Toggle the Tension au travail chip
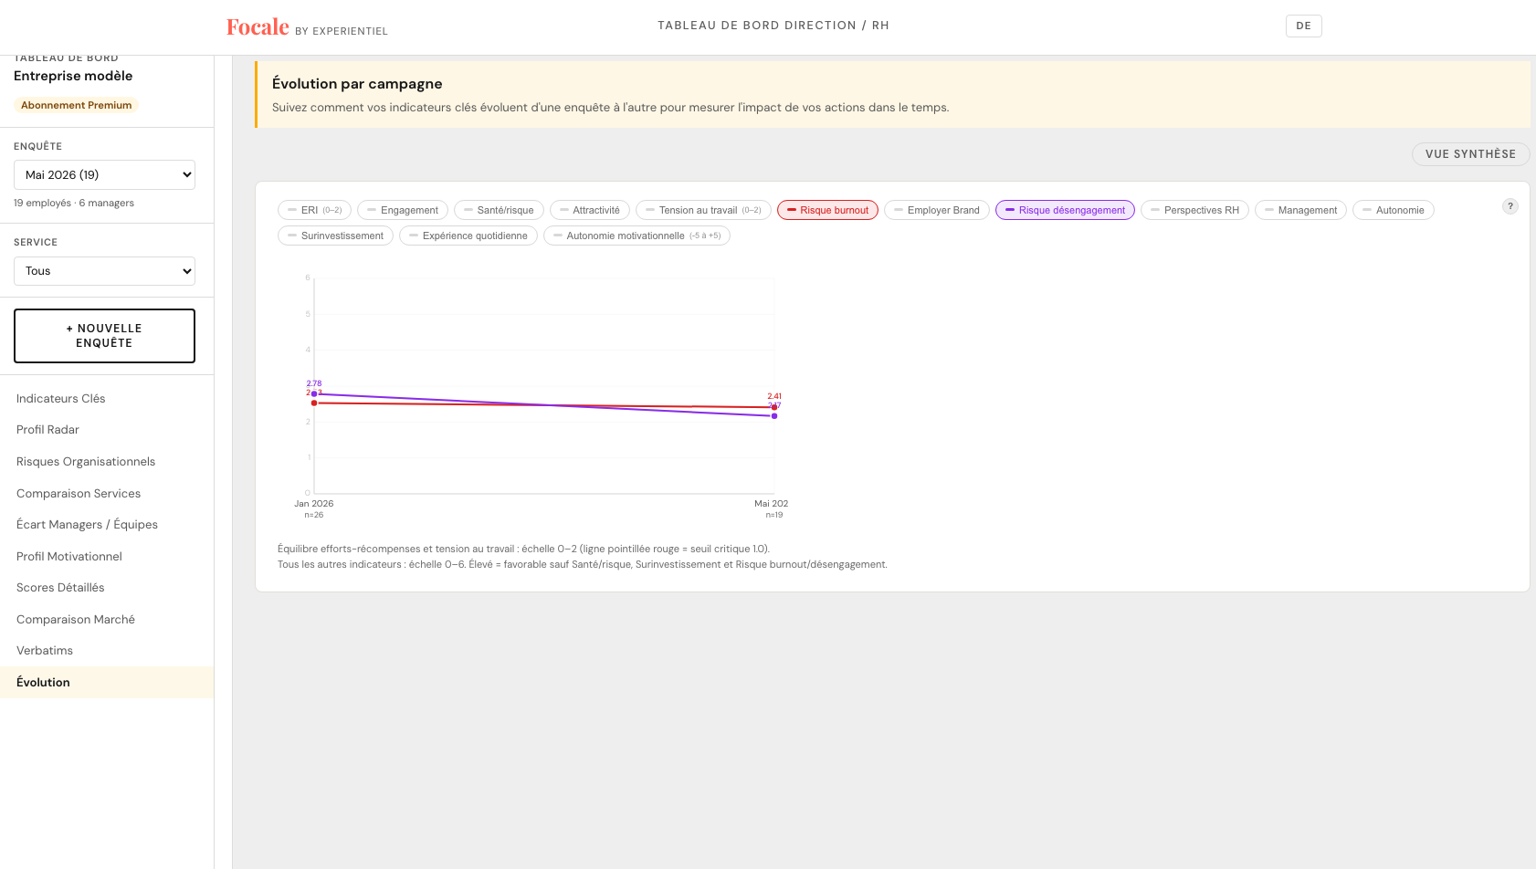 pos(703,210)
